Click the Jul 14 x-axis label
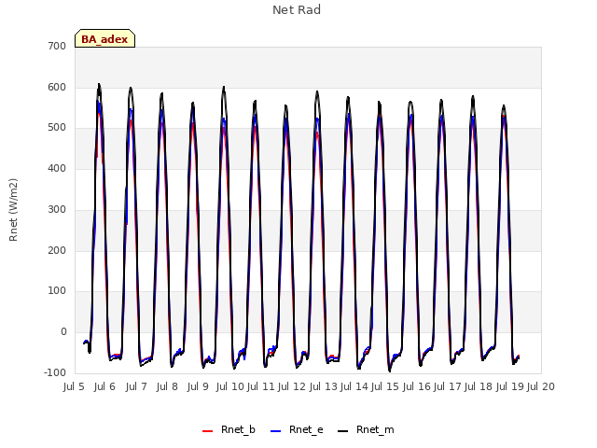597x448 pixels. click(354, 386)
